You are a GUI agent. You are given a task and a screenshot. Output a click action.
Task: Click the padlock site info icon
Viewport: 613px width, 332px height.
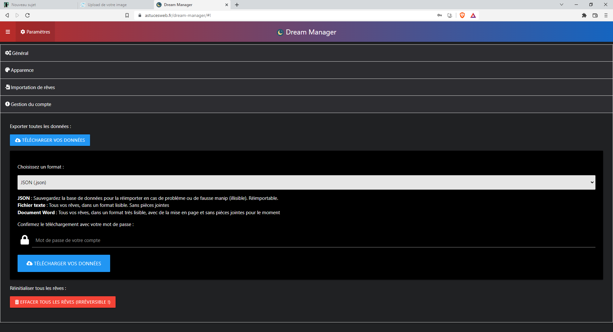140,15
